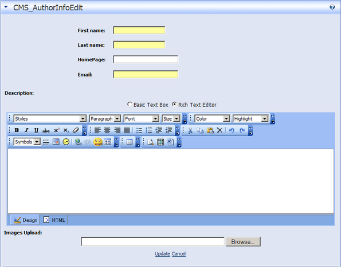This screenshot has height=267, width=341.
Task: Switch to the HTML tab
Action: [54, 220]
